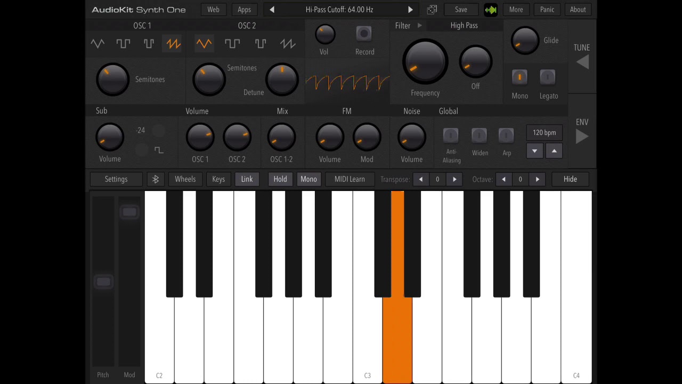
Task: Open the About page
Action: 578,10
